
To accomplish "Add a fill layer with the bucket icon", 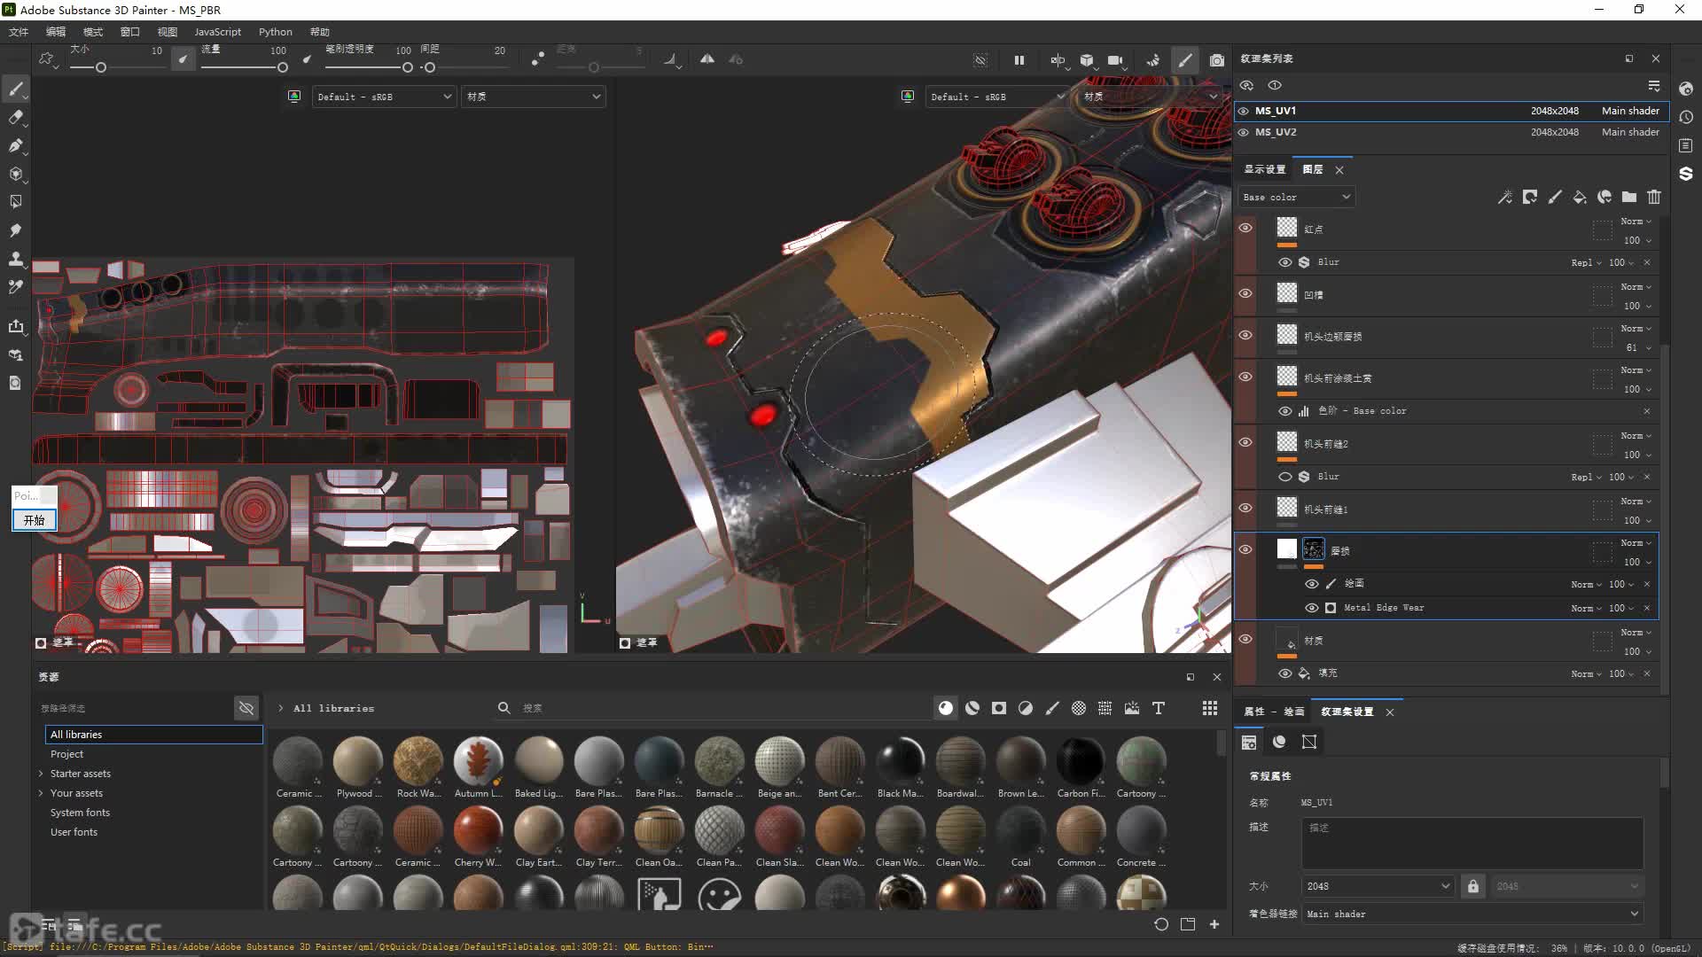I will click(x=1579, y=197).
